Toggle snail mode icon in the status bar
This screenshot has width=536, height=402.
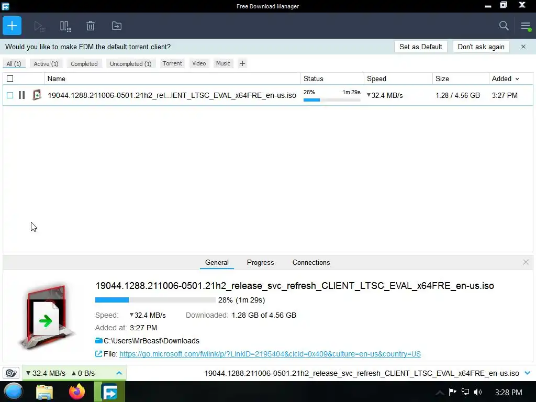coord(11,373)
